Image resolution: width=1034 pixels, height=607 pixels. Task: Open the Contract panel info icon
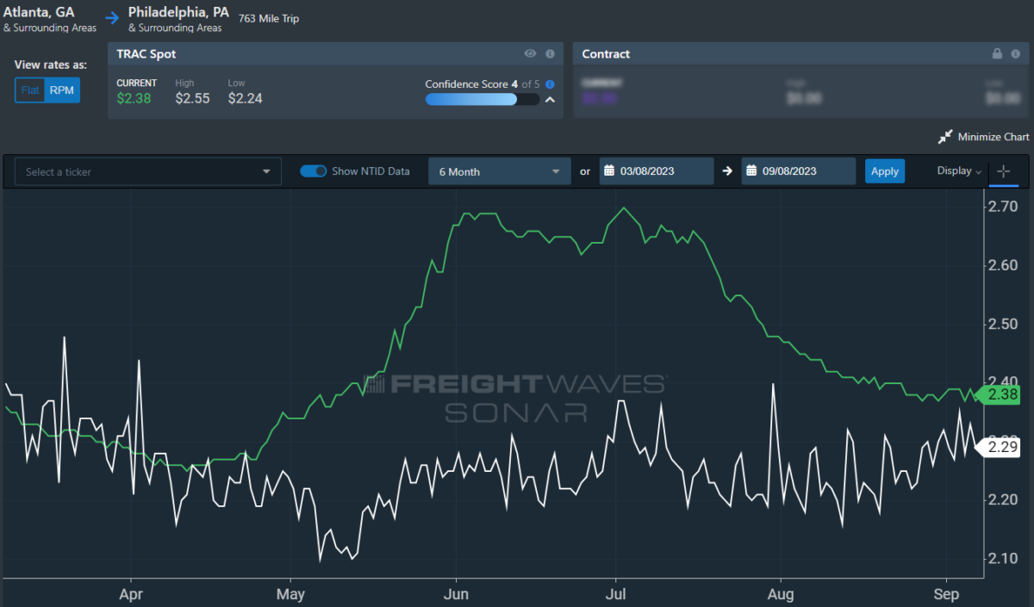pyautogui.click(x=1017, y=53)
